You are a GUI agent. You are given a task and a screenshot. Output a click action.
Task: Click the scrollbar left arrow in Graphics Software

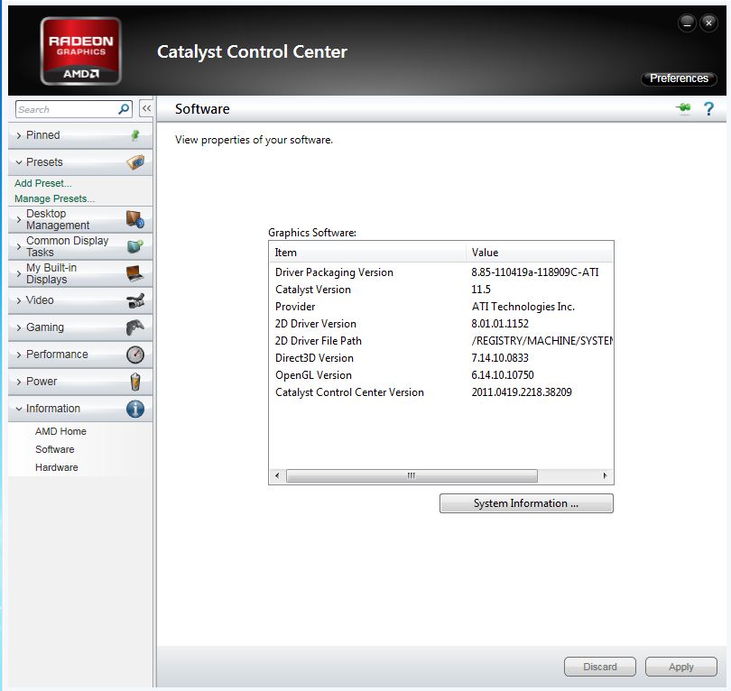277,475
